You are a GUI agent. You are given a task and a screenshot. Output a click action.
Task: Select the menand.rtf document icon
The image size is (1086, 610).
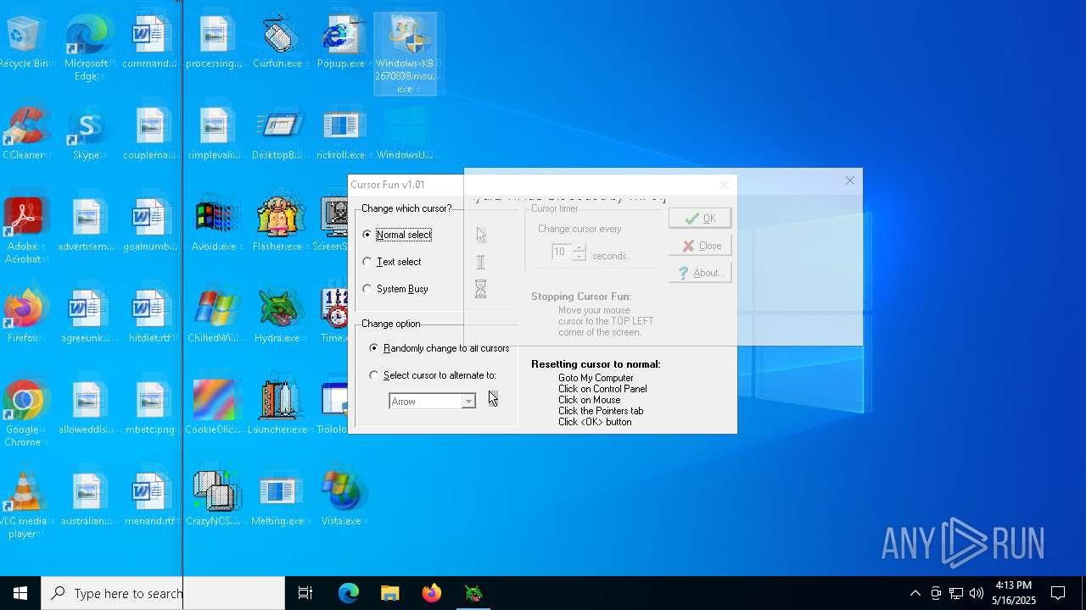coord(150,500)
